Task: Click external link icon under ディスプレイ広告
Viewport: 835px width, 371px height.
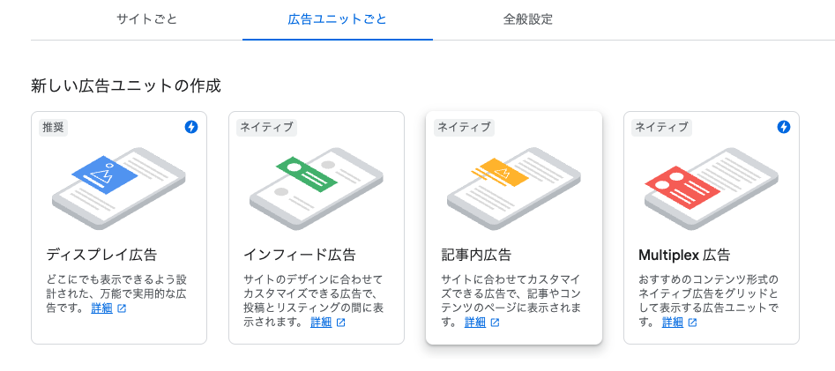Action: coord(122,309)
